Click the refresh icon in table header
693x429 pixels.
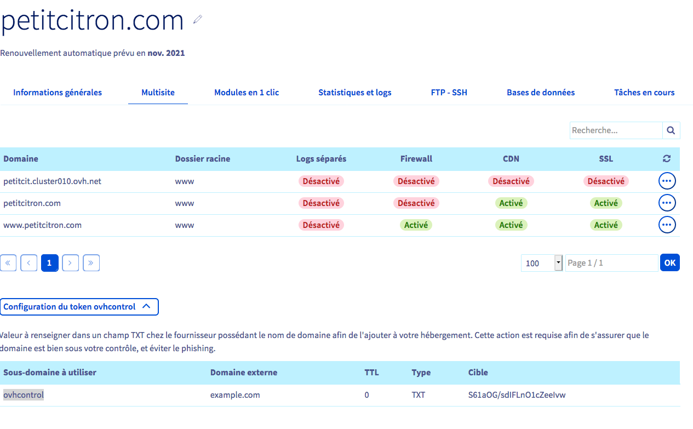(667, 159)
